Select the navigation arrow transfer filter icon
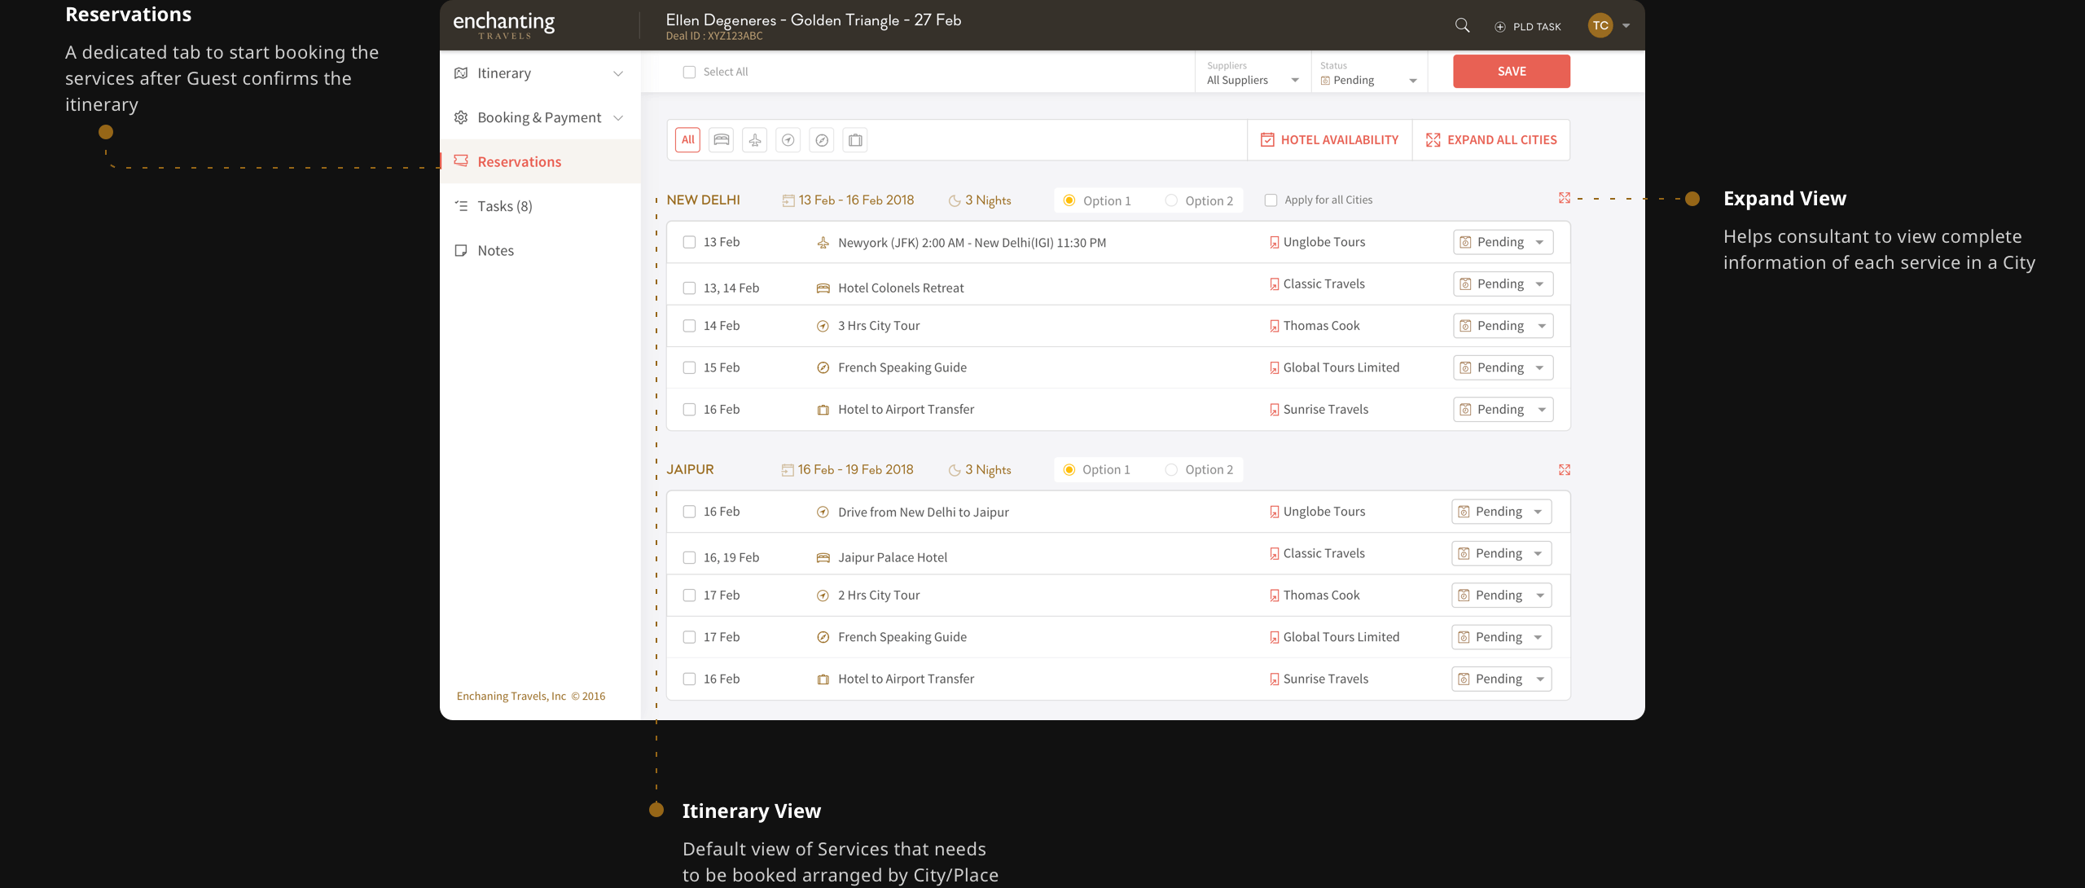 pyautogui.click(x=788, y=139)
